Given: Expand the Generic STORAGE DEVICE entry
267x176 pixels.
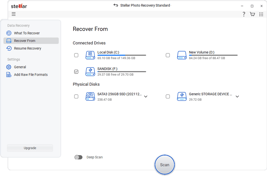Looking at the screenshot, I should click(237, 96).
